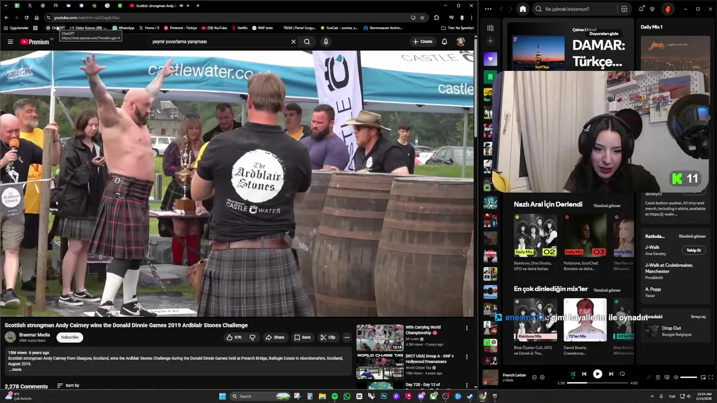Screen dimensions: 717x403
Task: Create a playlist with Spotify plus icon
Action: (490, 41)
